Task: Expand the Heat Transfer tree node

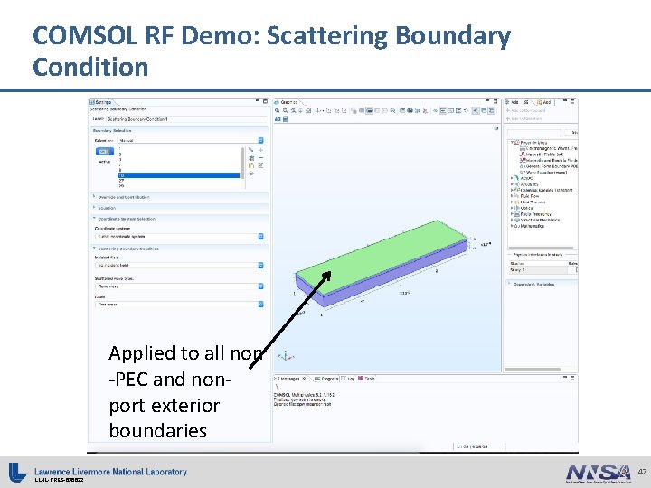Action: tap(512, 202)
